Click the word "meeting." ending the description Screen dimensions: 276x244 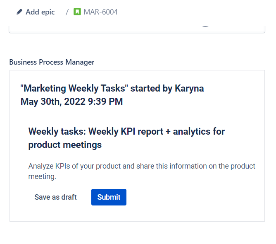pos(42,176)
